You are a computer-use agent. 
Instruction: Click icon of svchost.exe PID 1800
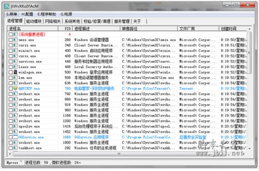(16, 143)
